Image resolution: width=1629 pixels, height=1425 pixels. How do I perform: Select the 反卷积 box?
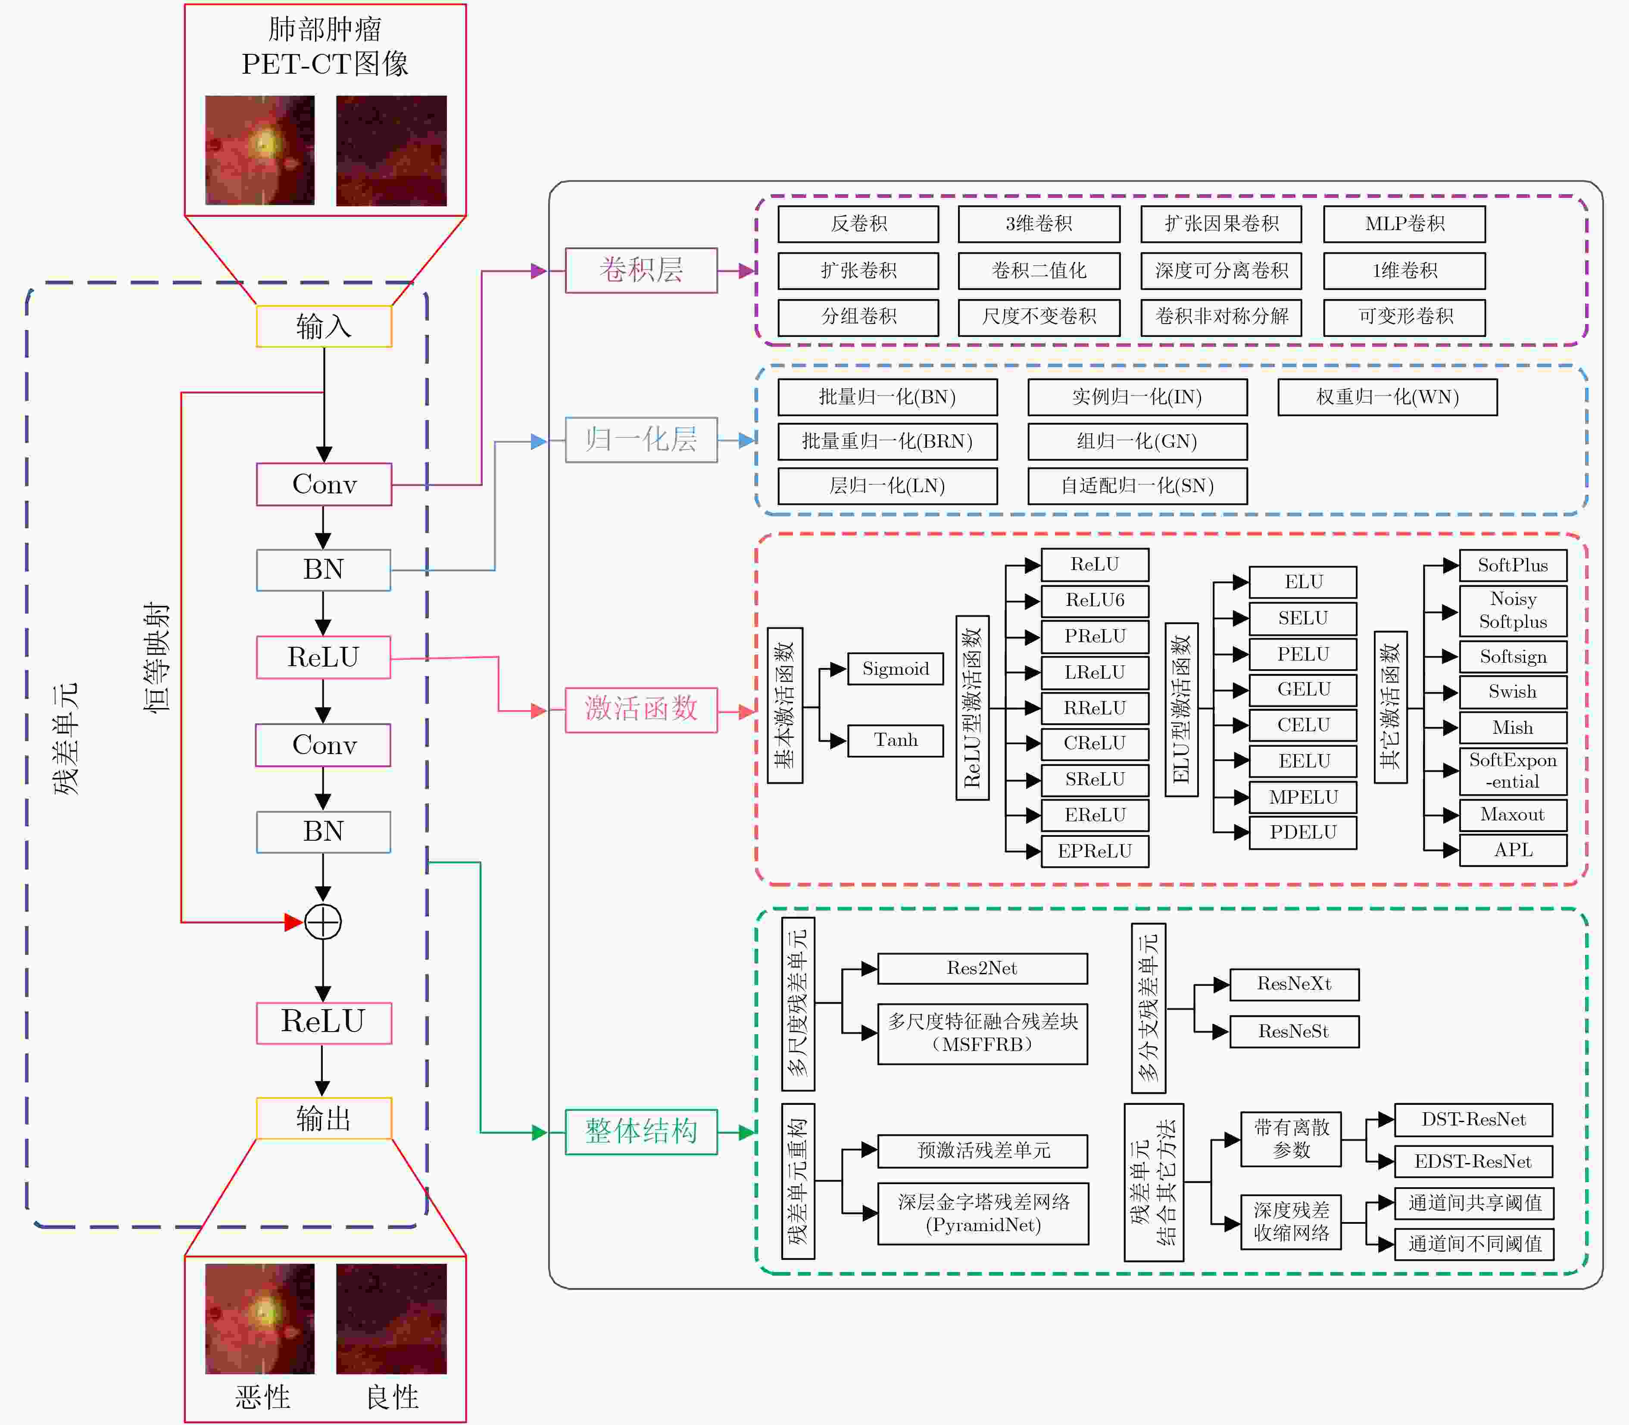coord(858,224)
